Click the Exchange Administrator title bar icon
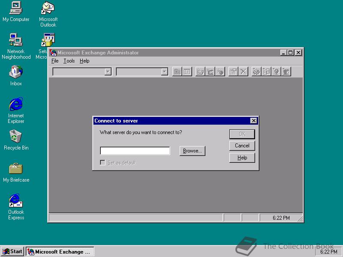The image size is (343, 257). [53, 52]
